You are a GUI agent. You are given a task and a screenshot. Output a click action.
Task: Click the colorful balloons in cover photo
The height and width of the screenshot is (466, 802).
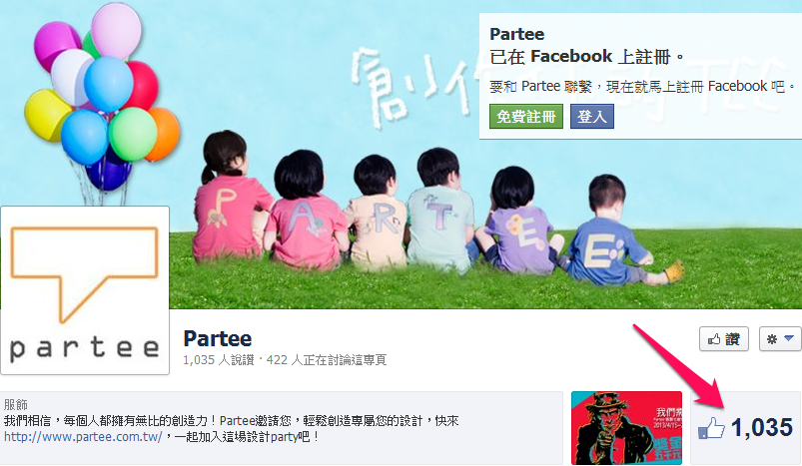(x=102, y=97)
